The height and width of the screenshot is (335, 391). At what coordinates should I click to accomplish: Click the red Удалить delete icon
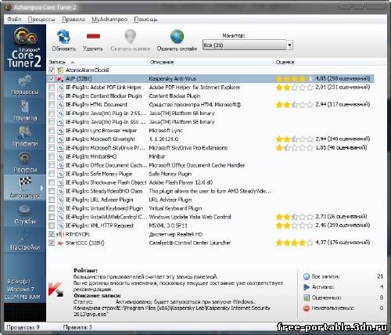tap(93, 36)
